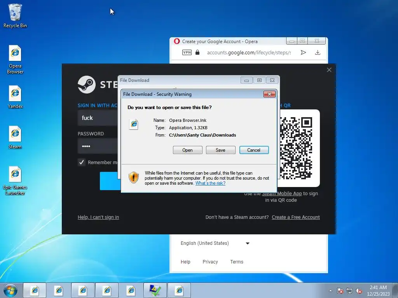The width and height of the screenshot is (398, 298).
Task: Click the Open button in the dialog
Action: 188,150
